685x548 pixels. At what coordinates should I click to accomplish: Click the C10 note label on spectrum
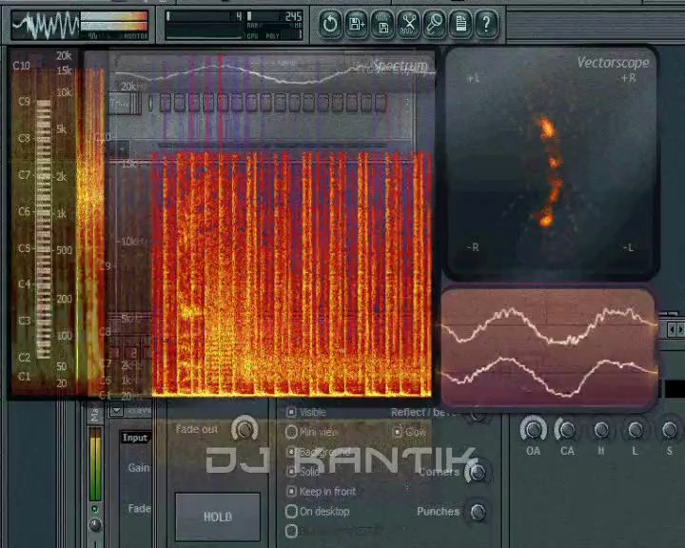pyautogui.click(x=21, y=66)
